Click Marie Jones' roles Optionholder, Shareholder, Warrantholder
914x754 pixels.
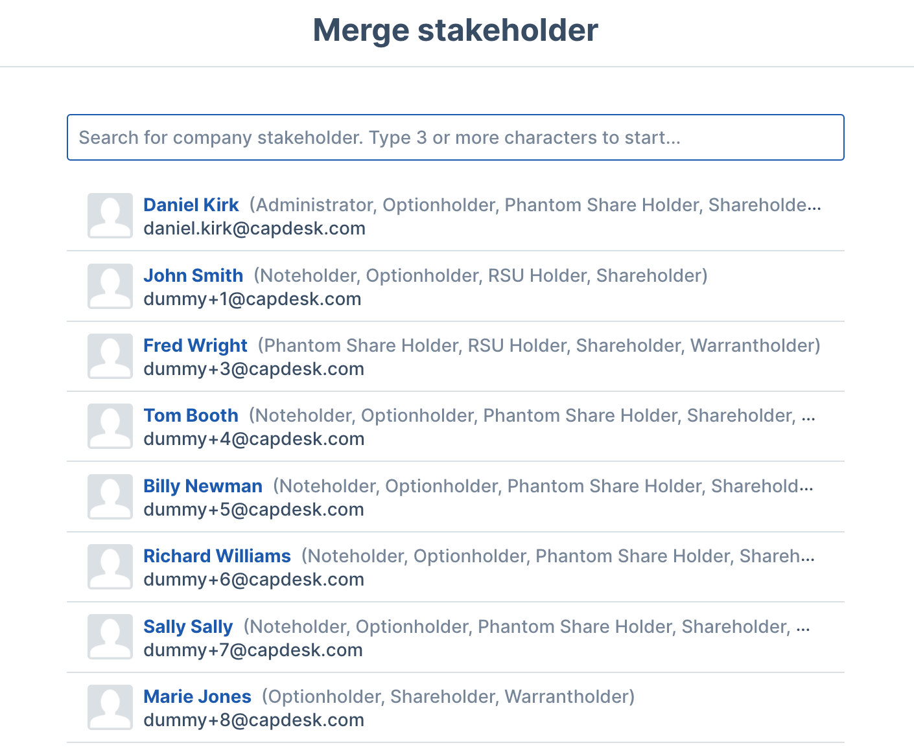click(449, 696)
